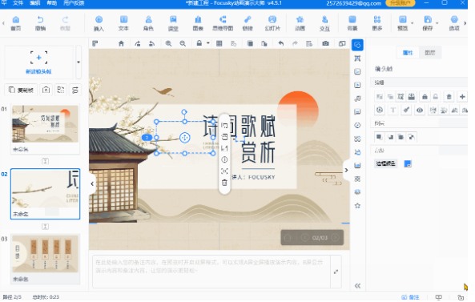
Task: Click the T text icon in edit panel
Action: (393, 110)
